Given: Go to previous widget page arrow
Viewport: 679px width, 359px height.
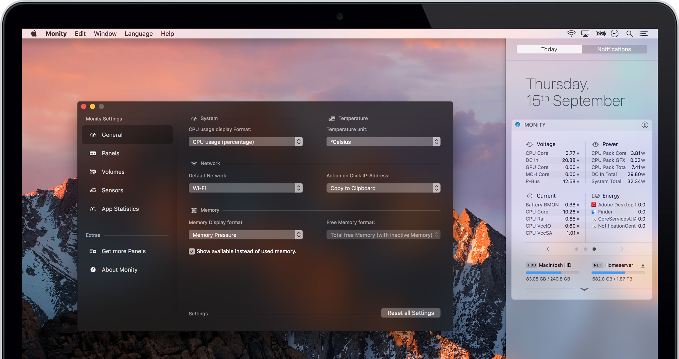Looking at the screenshot, I should [548, 249].
